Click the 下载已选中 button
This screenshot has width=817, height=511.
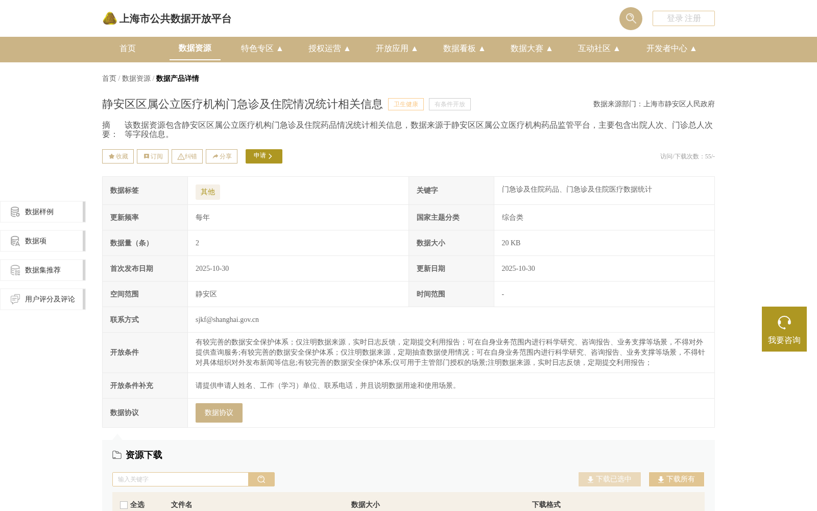[610, 479]
